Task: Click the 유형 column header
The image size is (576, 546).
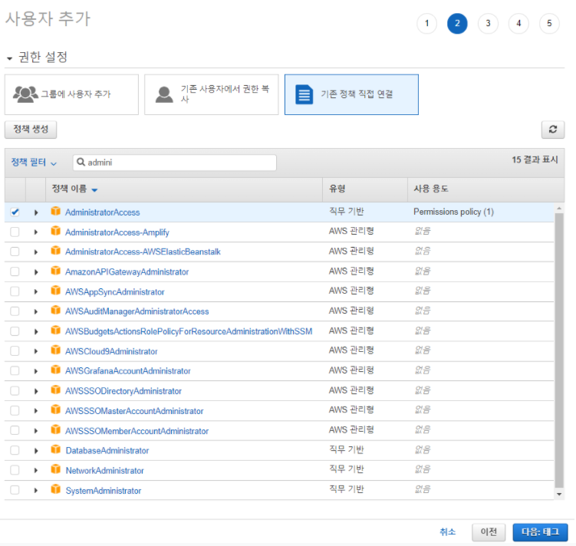Action: point(337,189)
